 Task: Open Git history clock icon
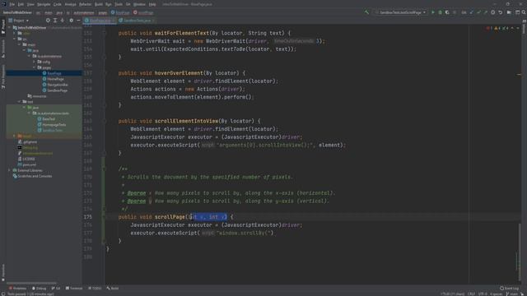[492, 12]
